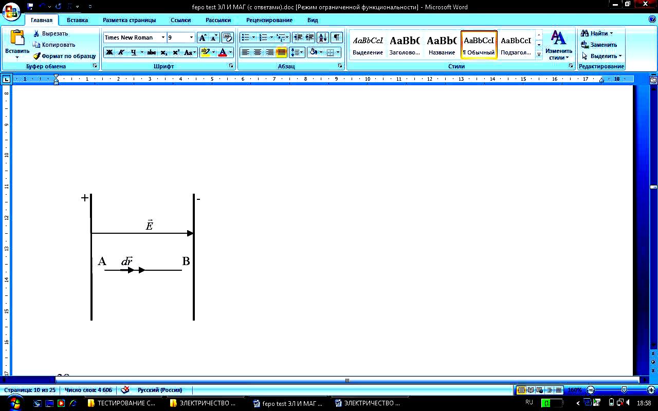The height and width of the screenshot is (411, 658).
Task: Replace text with Заменить
Action: pyautogui.click(x=599, y=45)
